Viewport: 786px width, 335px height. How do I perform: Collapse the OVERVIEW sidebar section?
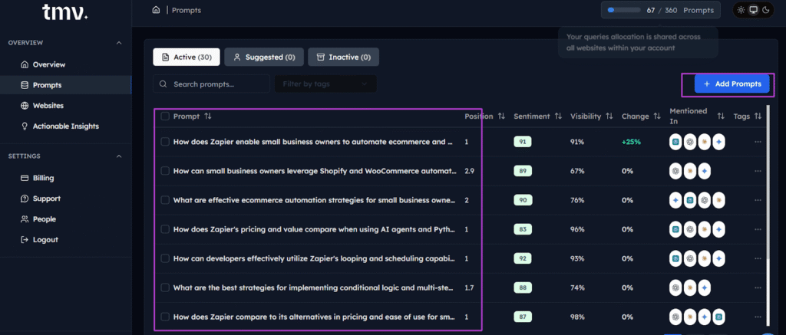pos(119,43)
